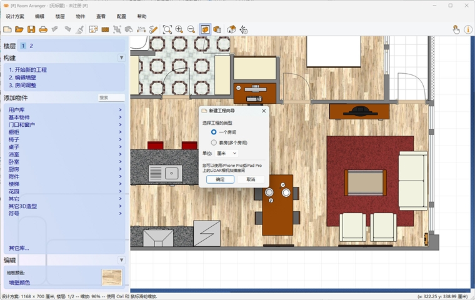Open the 单位 '厘米' unit dropdown
475x300 pixels.
(x=226, y=153)
